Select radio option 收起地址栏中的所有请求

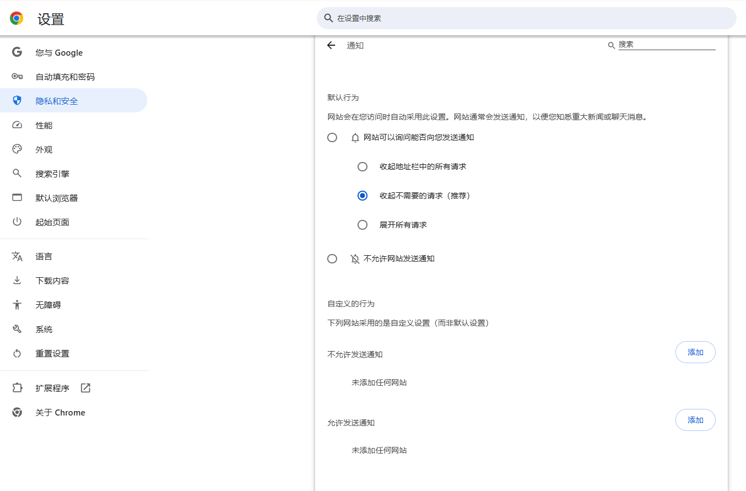[x=363, y=166]
